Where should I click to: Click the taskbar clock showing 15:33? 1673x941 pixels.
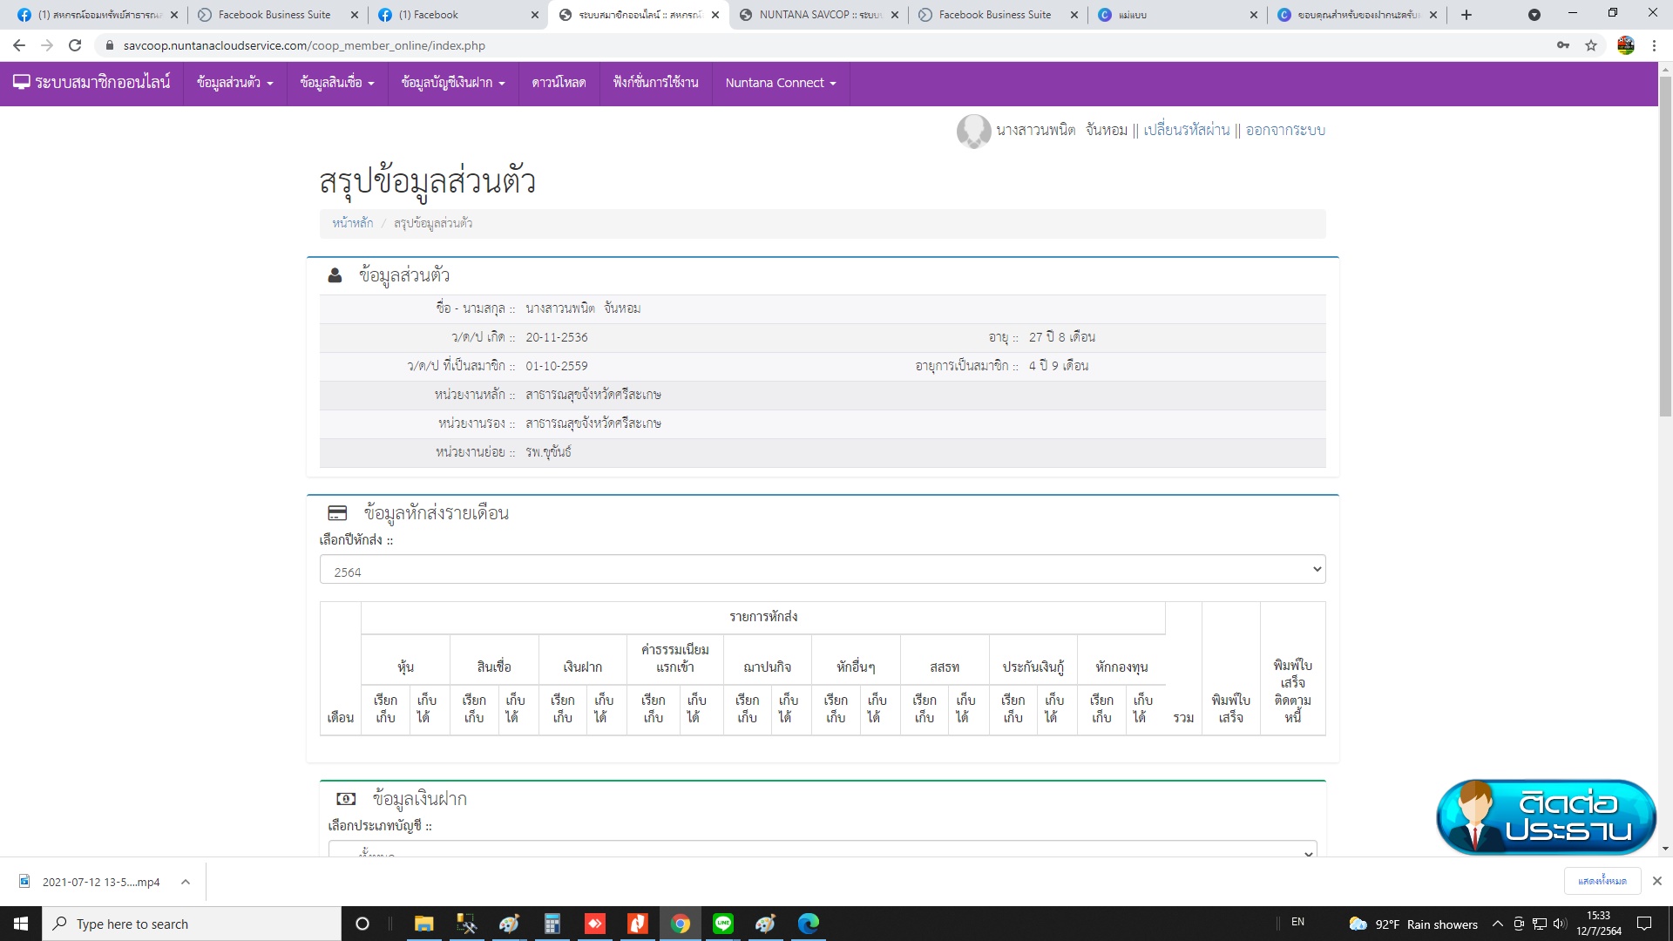coord(1599,924)
